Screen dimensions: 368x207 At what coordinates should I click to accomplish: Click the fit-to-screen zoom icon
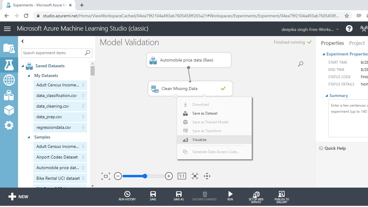point(106,176)
